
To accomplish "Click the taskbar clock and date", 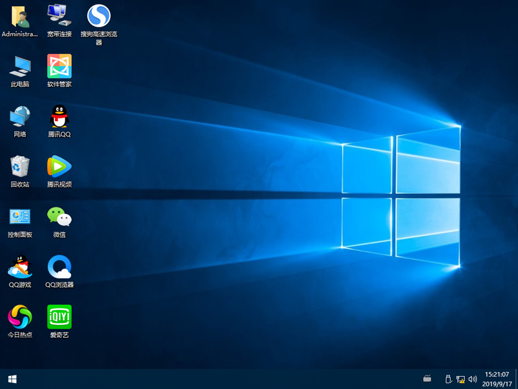I will (497, 379).
